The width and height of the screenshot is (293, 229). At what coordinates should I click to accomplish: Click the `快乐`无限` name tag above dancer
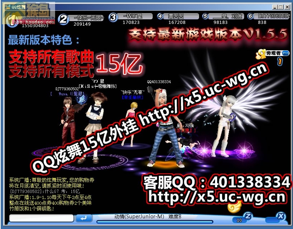pos(133,92)
